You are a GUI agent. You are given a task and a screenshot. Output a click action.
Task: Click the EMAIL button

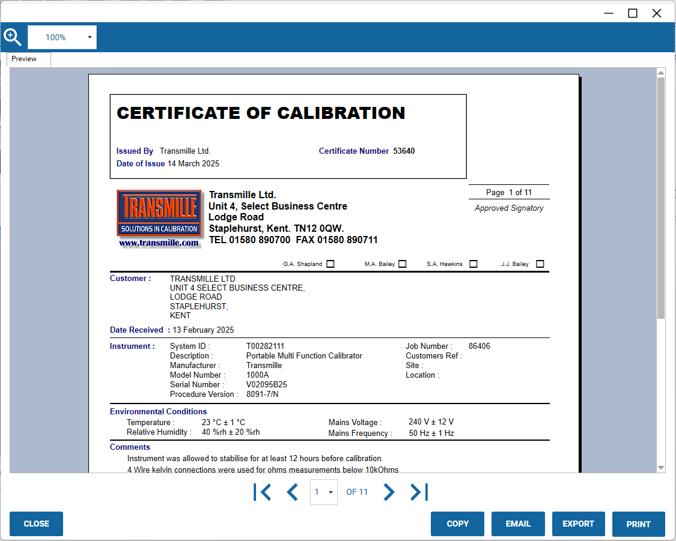coord(518,524)
